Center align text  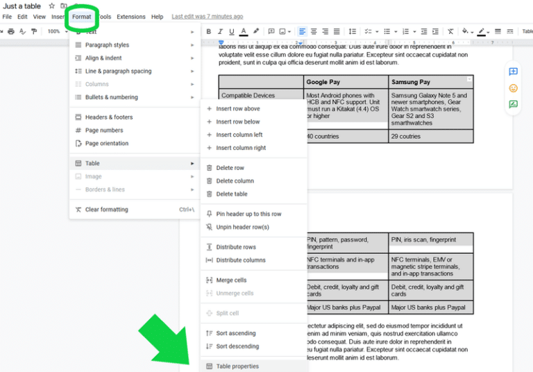click(x=314, y=32)
